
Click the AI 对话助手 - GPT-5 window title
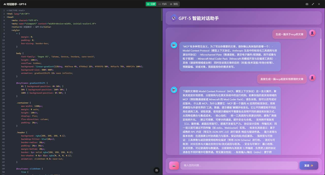pos(15,4)
